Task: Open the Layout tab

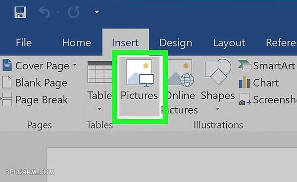Action: coord(229,43)
